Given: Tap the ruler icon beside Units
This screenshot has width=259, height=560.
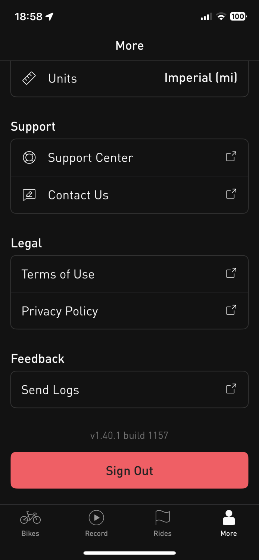Looking at the screenshot, I should point(29,78).
